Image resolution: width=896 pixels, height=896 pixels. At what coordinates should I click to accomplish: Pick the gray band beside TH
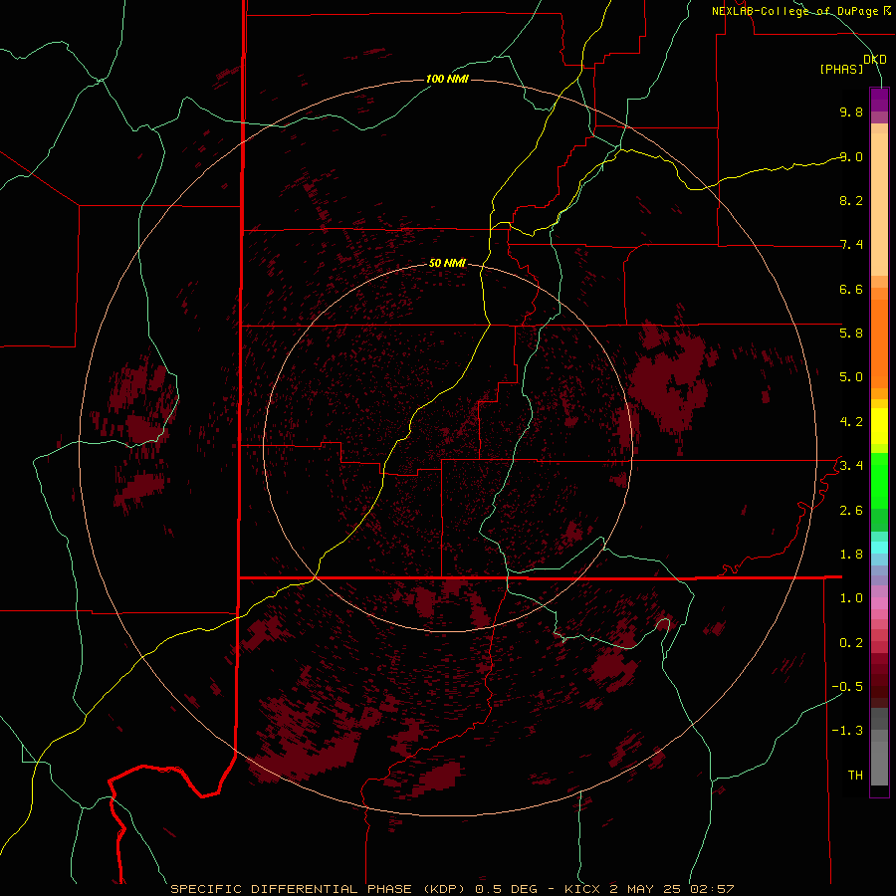879,764
